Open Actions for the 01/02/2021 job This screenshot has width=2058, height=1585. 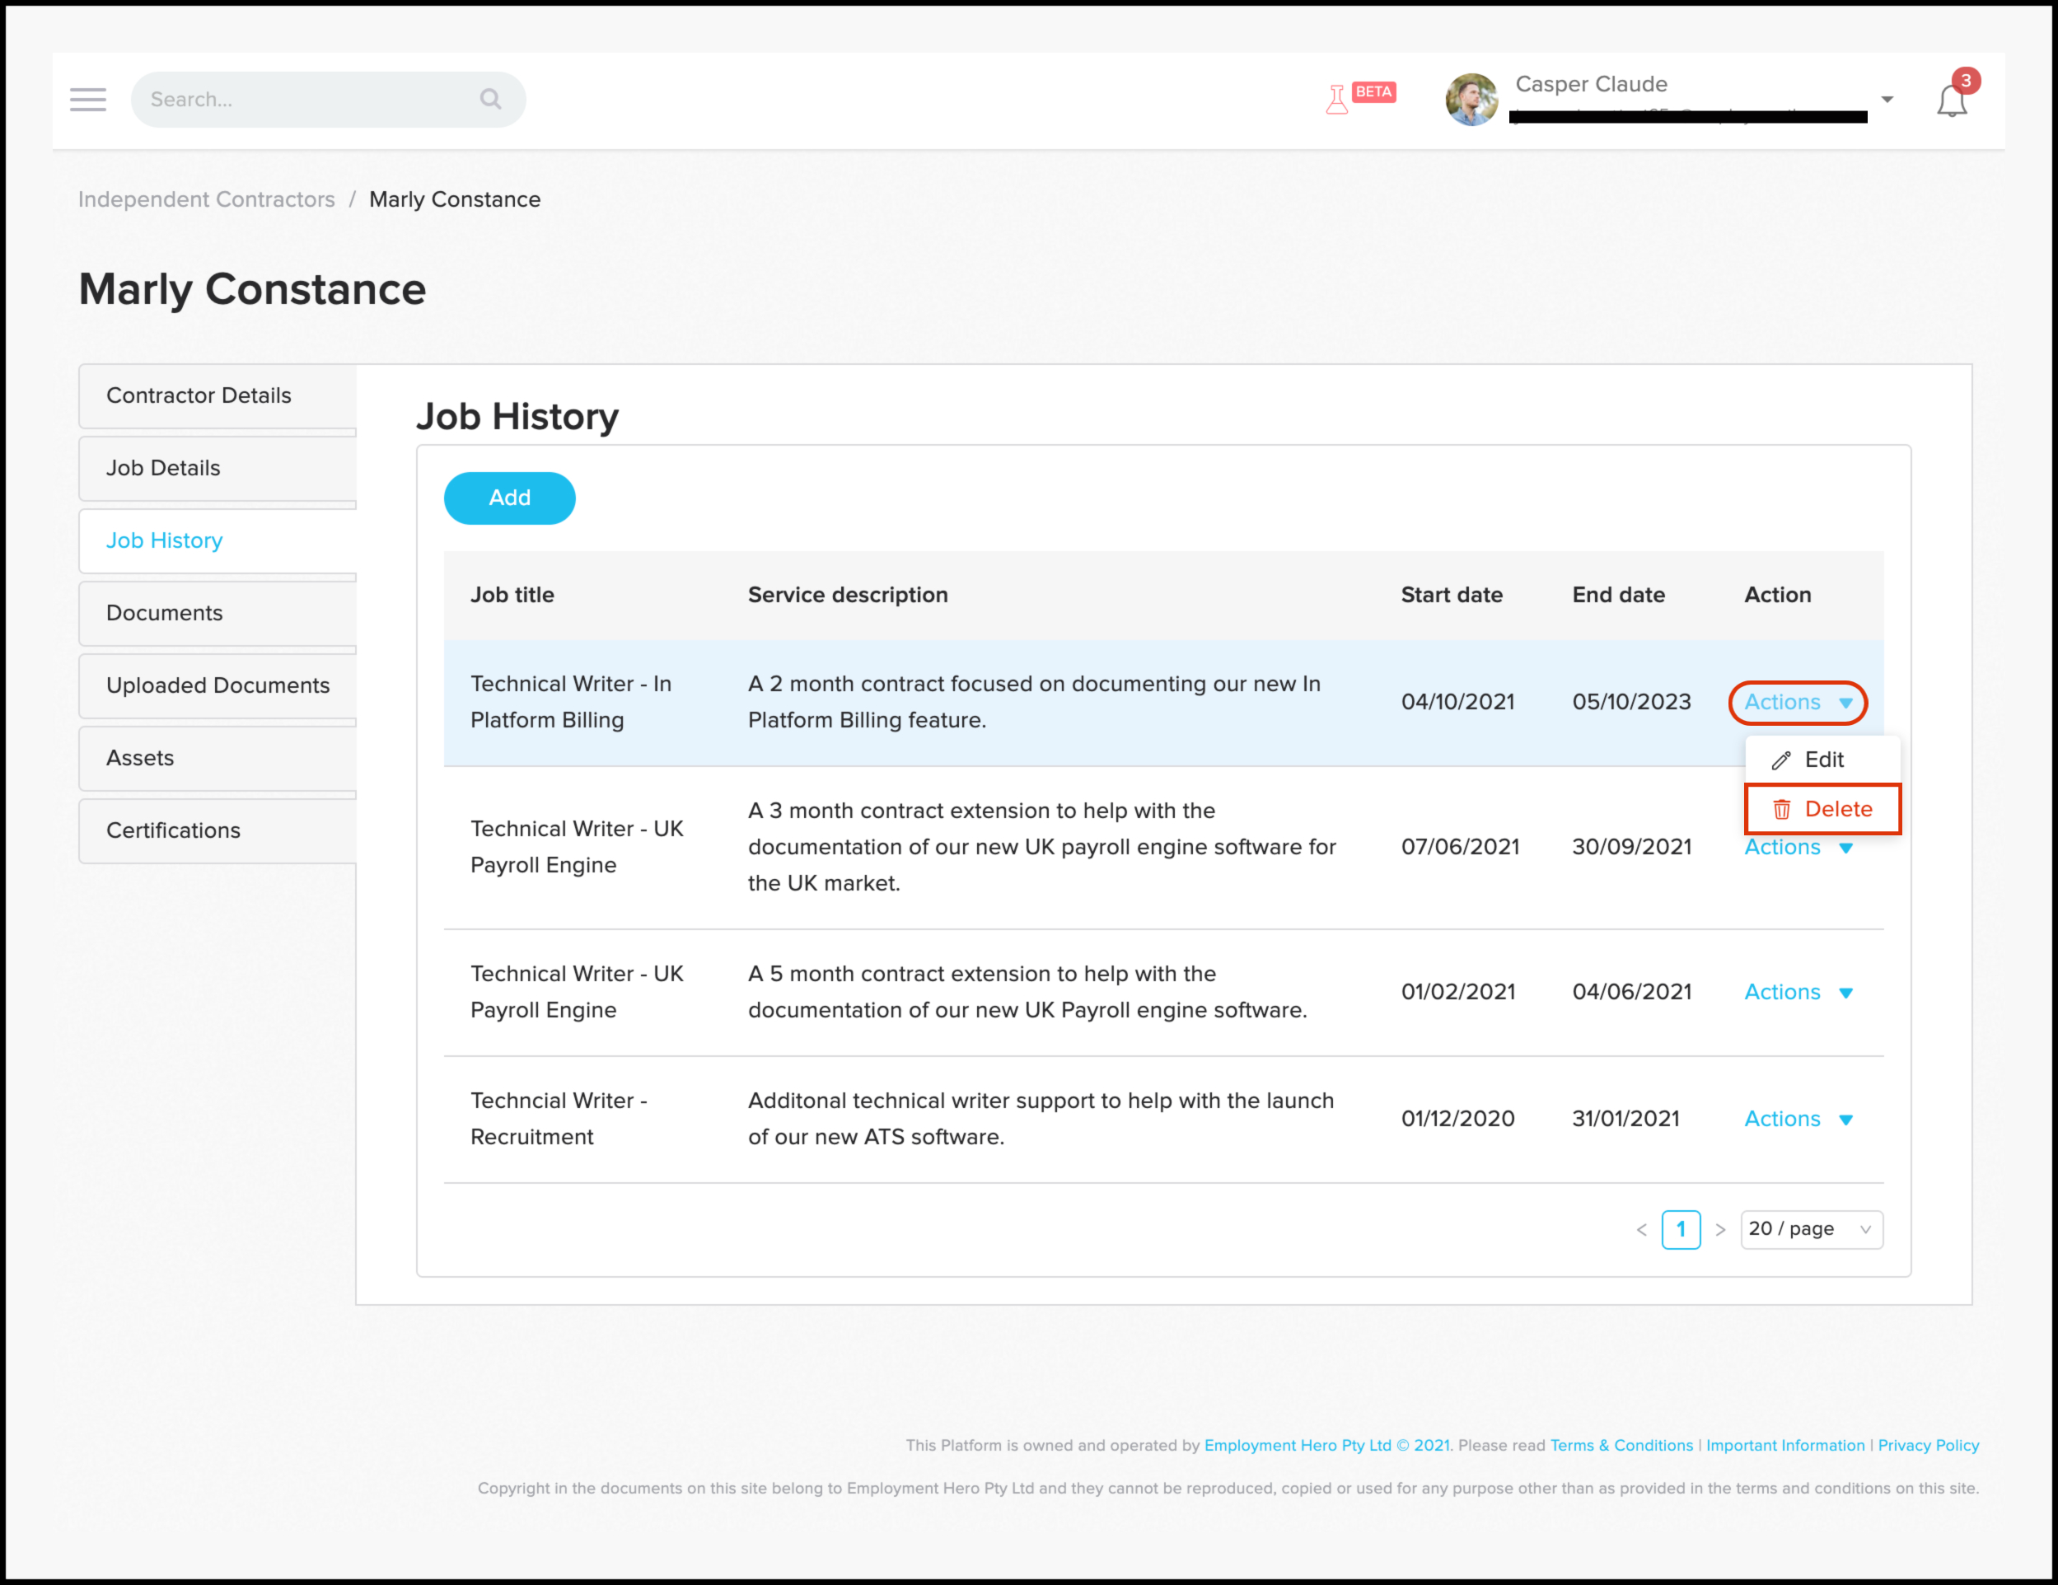[x=1797, y=991]
